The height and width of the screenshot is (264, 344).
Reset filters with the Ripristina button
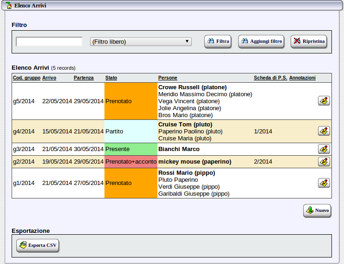tap(309, 41)
